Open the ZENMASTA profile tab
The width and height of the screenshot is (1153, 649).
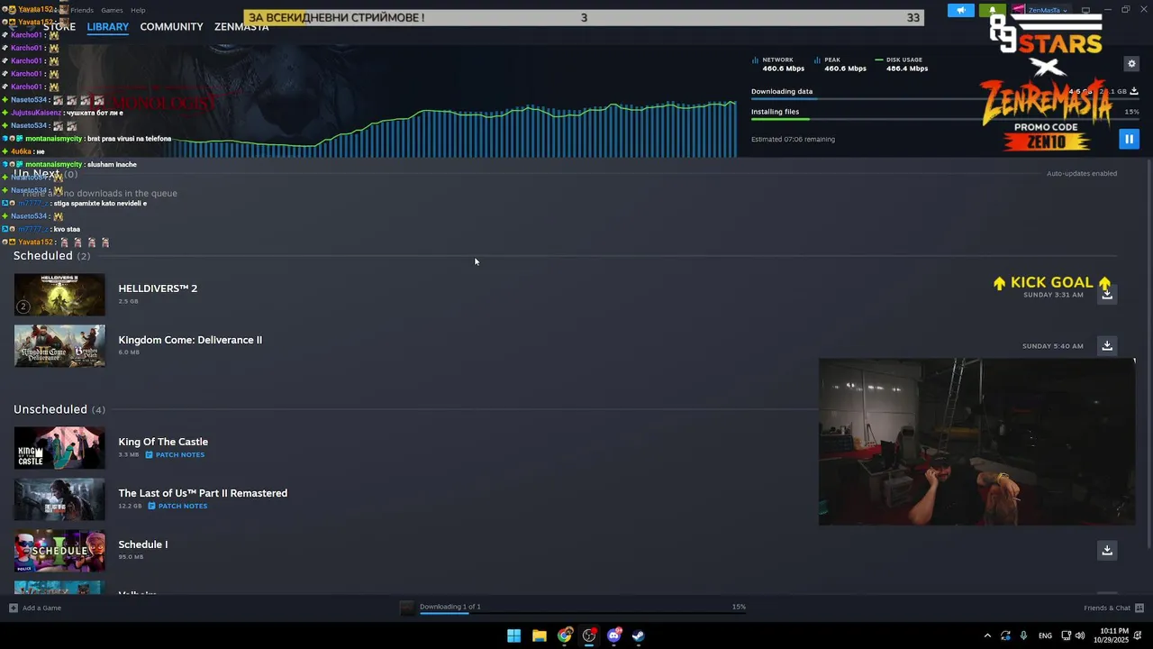coord(241,27)
